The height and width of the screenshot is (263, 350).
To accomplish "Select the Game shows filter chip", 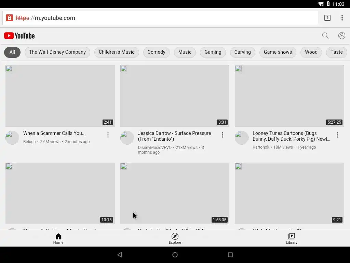I will click(278, 52).
